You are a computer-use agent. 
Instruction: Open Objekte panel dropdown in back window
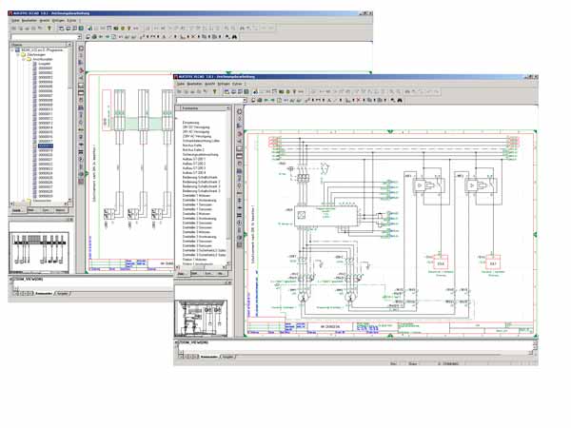tap(68, 45)
